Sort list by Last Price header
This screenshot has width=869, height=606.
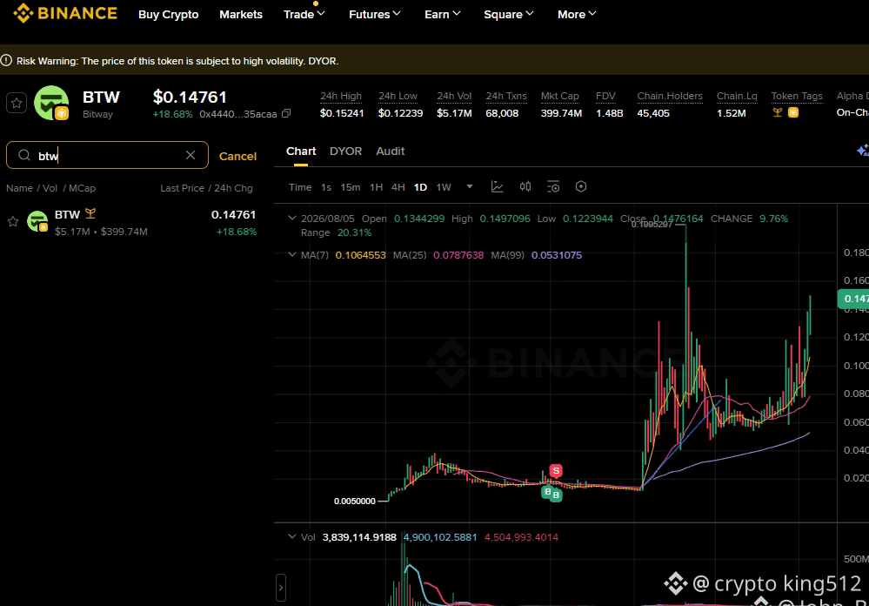click(x=183, y=188)
